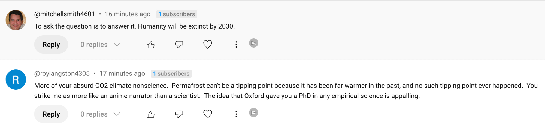Open more options for mitchellsmith4601's comment
Image resolution: width=545 pixels, height=129 pixels.
(236, 45)
